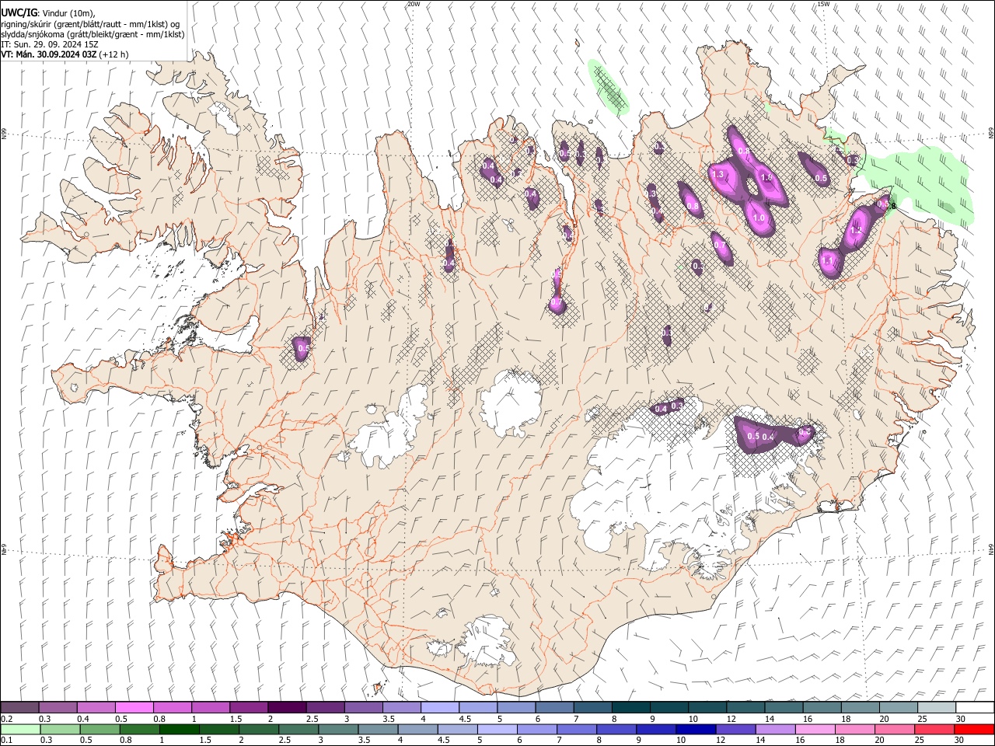The width and height of the screenshot is (995, 746).
Task: Click the 'UWC/IG' title text
Action: point(19,12)
